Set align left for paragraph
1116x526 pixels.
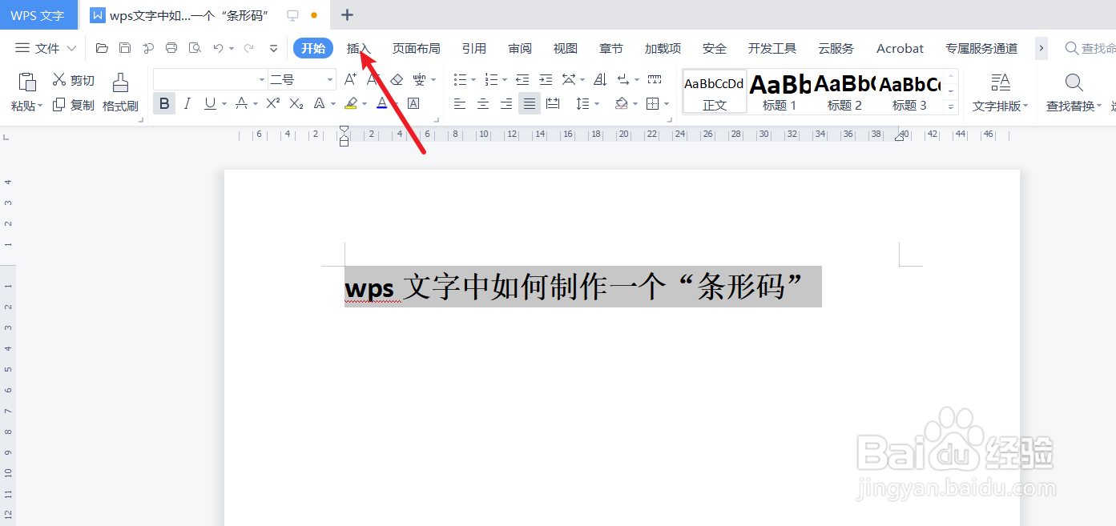point(460,103)
